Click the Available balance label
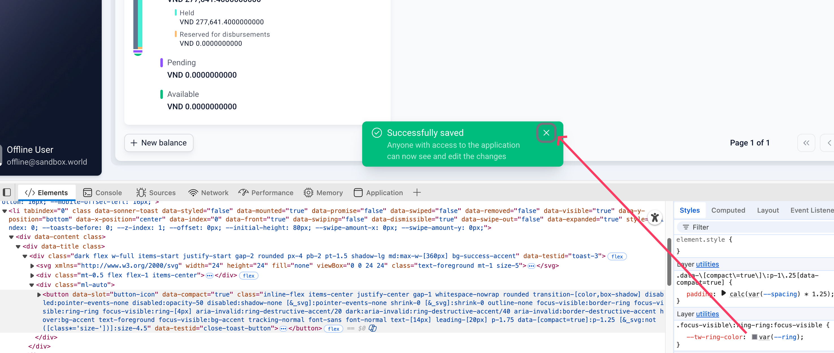 [183, 94]
